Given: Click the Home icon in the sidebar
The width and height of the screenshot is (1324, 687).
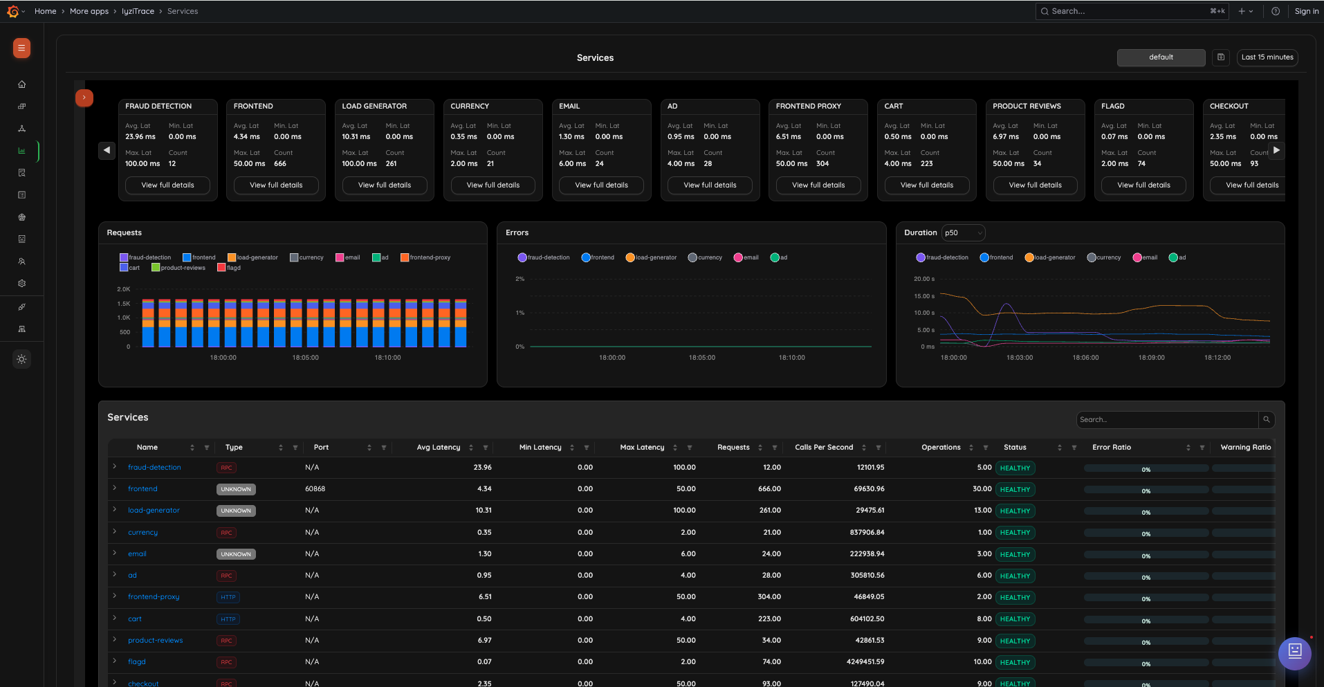Looking at the screenshot, I should [21, 84].
